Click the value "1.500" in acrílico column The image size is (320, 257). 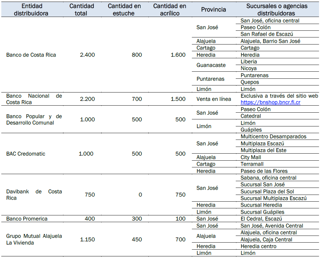178,99
